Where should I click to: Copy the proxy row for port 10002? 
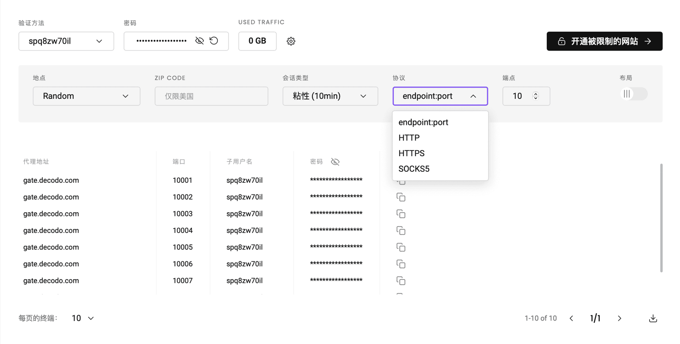(401, 197)
